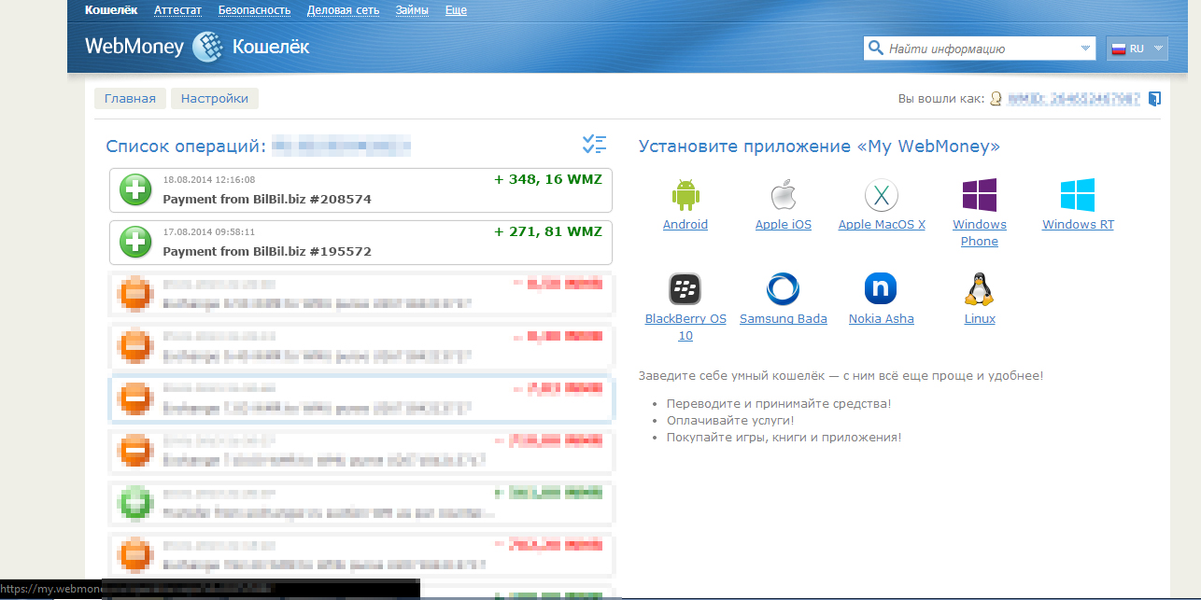Select Payment from BilBil.biz #195572 text
The height and width of the screenshot is (600, 1201).
[267, 252]
